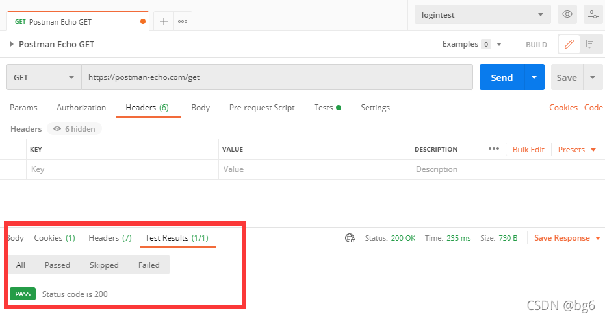This screenshot has height=319, width=605.
Task: Open headers table column options dots
Action: [x=493, y=149]
